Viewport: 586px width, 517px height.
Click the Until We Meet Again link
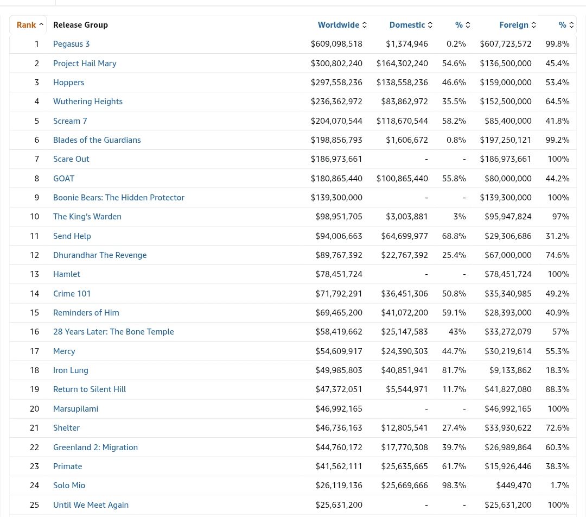pos(91,505)
